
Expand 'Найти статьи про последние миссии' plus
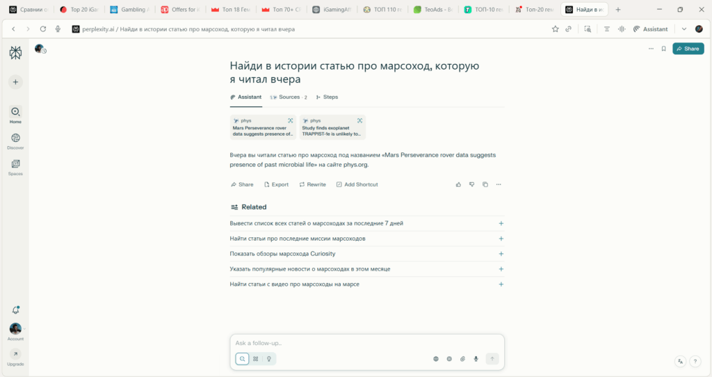click(x=501, y=239)
